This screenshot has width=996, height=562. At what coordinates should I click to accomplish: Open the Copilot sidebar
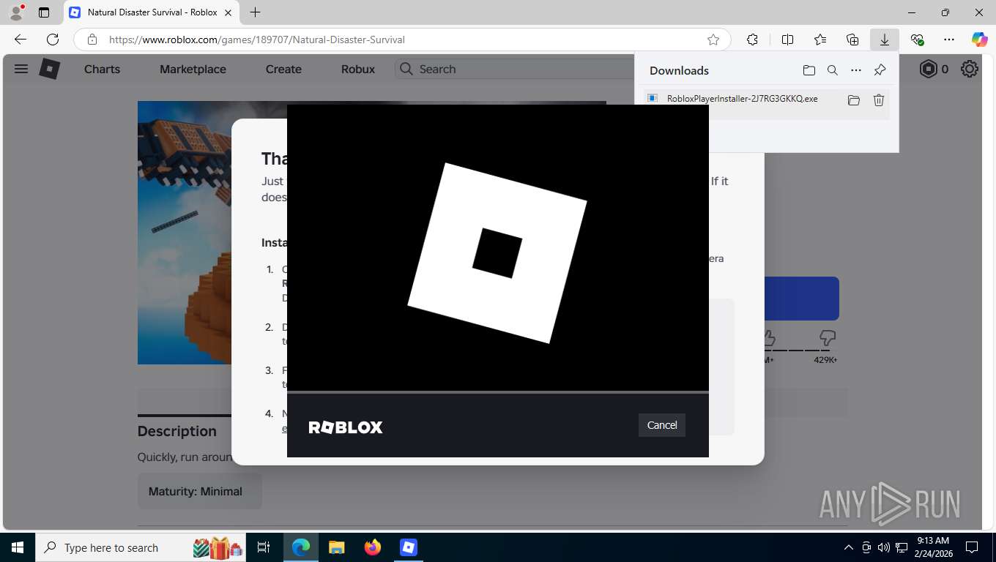pos(979,40)
